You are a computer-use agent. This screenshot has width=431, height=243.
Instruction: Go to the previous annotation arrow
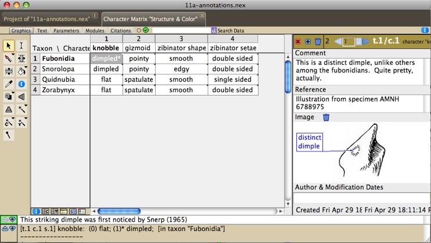tap(337, 42)
